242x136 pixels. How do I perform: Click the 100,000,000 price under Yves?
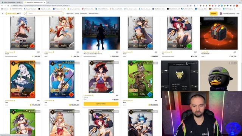(x=74, y=105)
